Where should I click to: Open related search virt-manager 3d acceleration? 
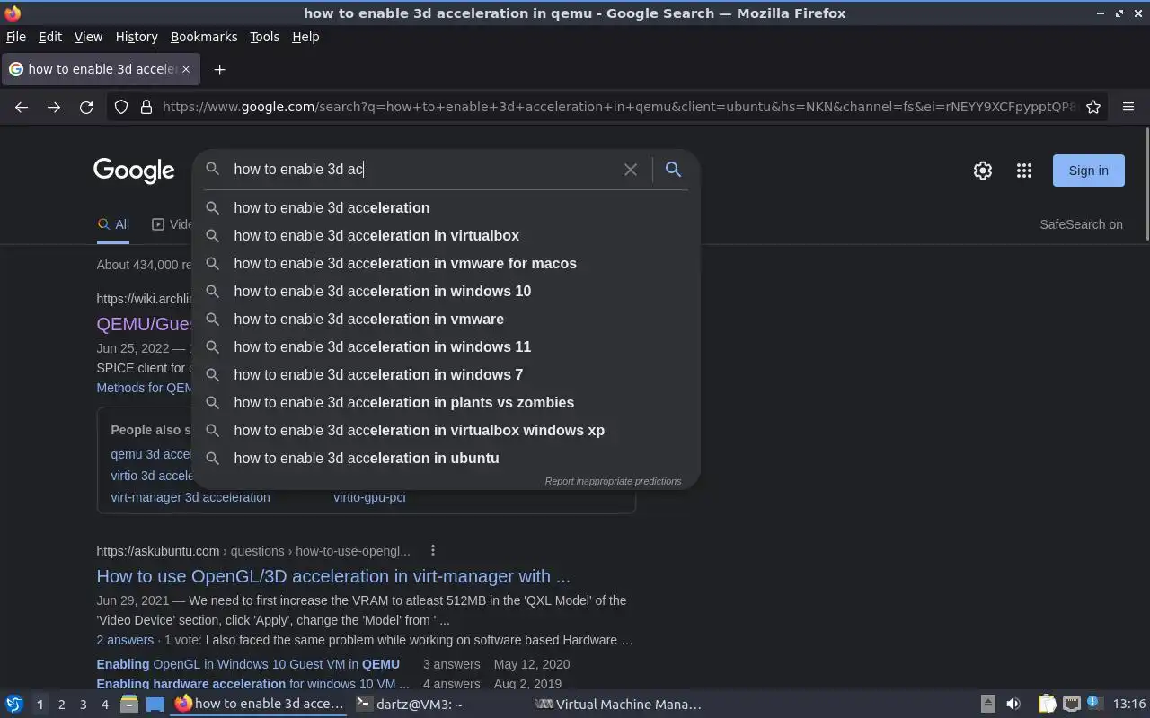tap(190, 497)
